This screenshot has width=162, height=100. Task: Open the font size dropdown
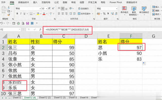[x=47, y=9]
